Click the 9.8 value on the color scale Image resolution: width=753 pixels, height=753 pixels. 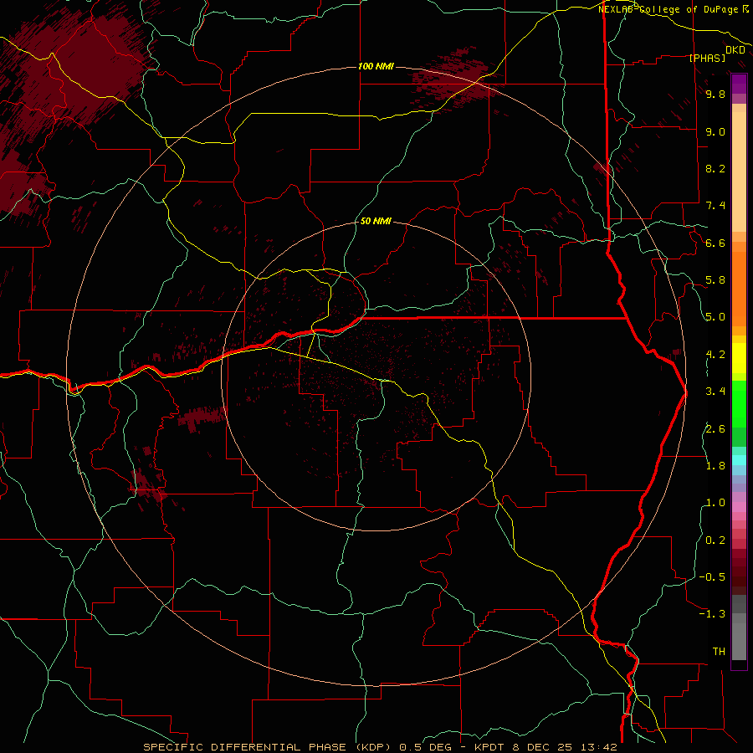click(x=715, y=94)
